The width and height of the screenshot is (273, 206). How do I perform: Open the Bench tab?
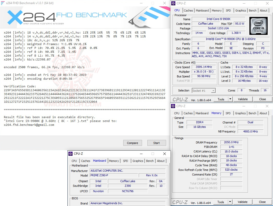252,10
